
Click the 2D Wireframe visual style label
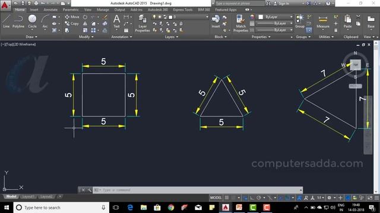(25, 44)
